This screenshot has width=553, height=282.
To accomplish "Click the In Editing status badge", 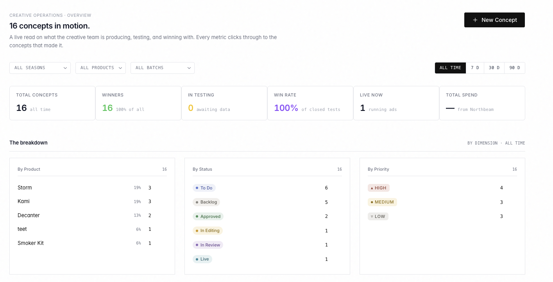I will tap(208, 230).
